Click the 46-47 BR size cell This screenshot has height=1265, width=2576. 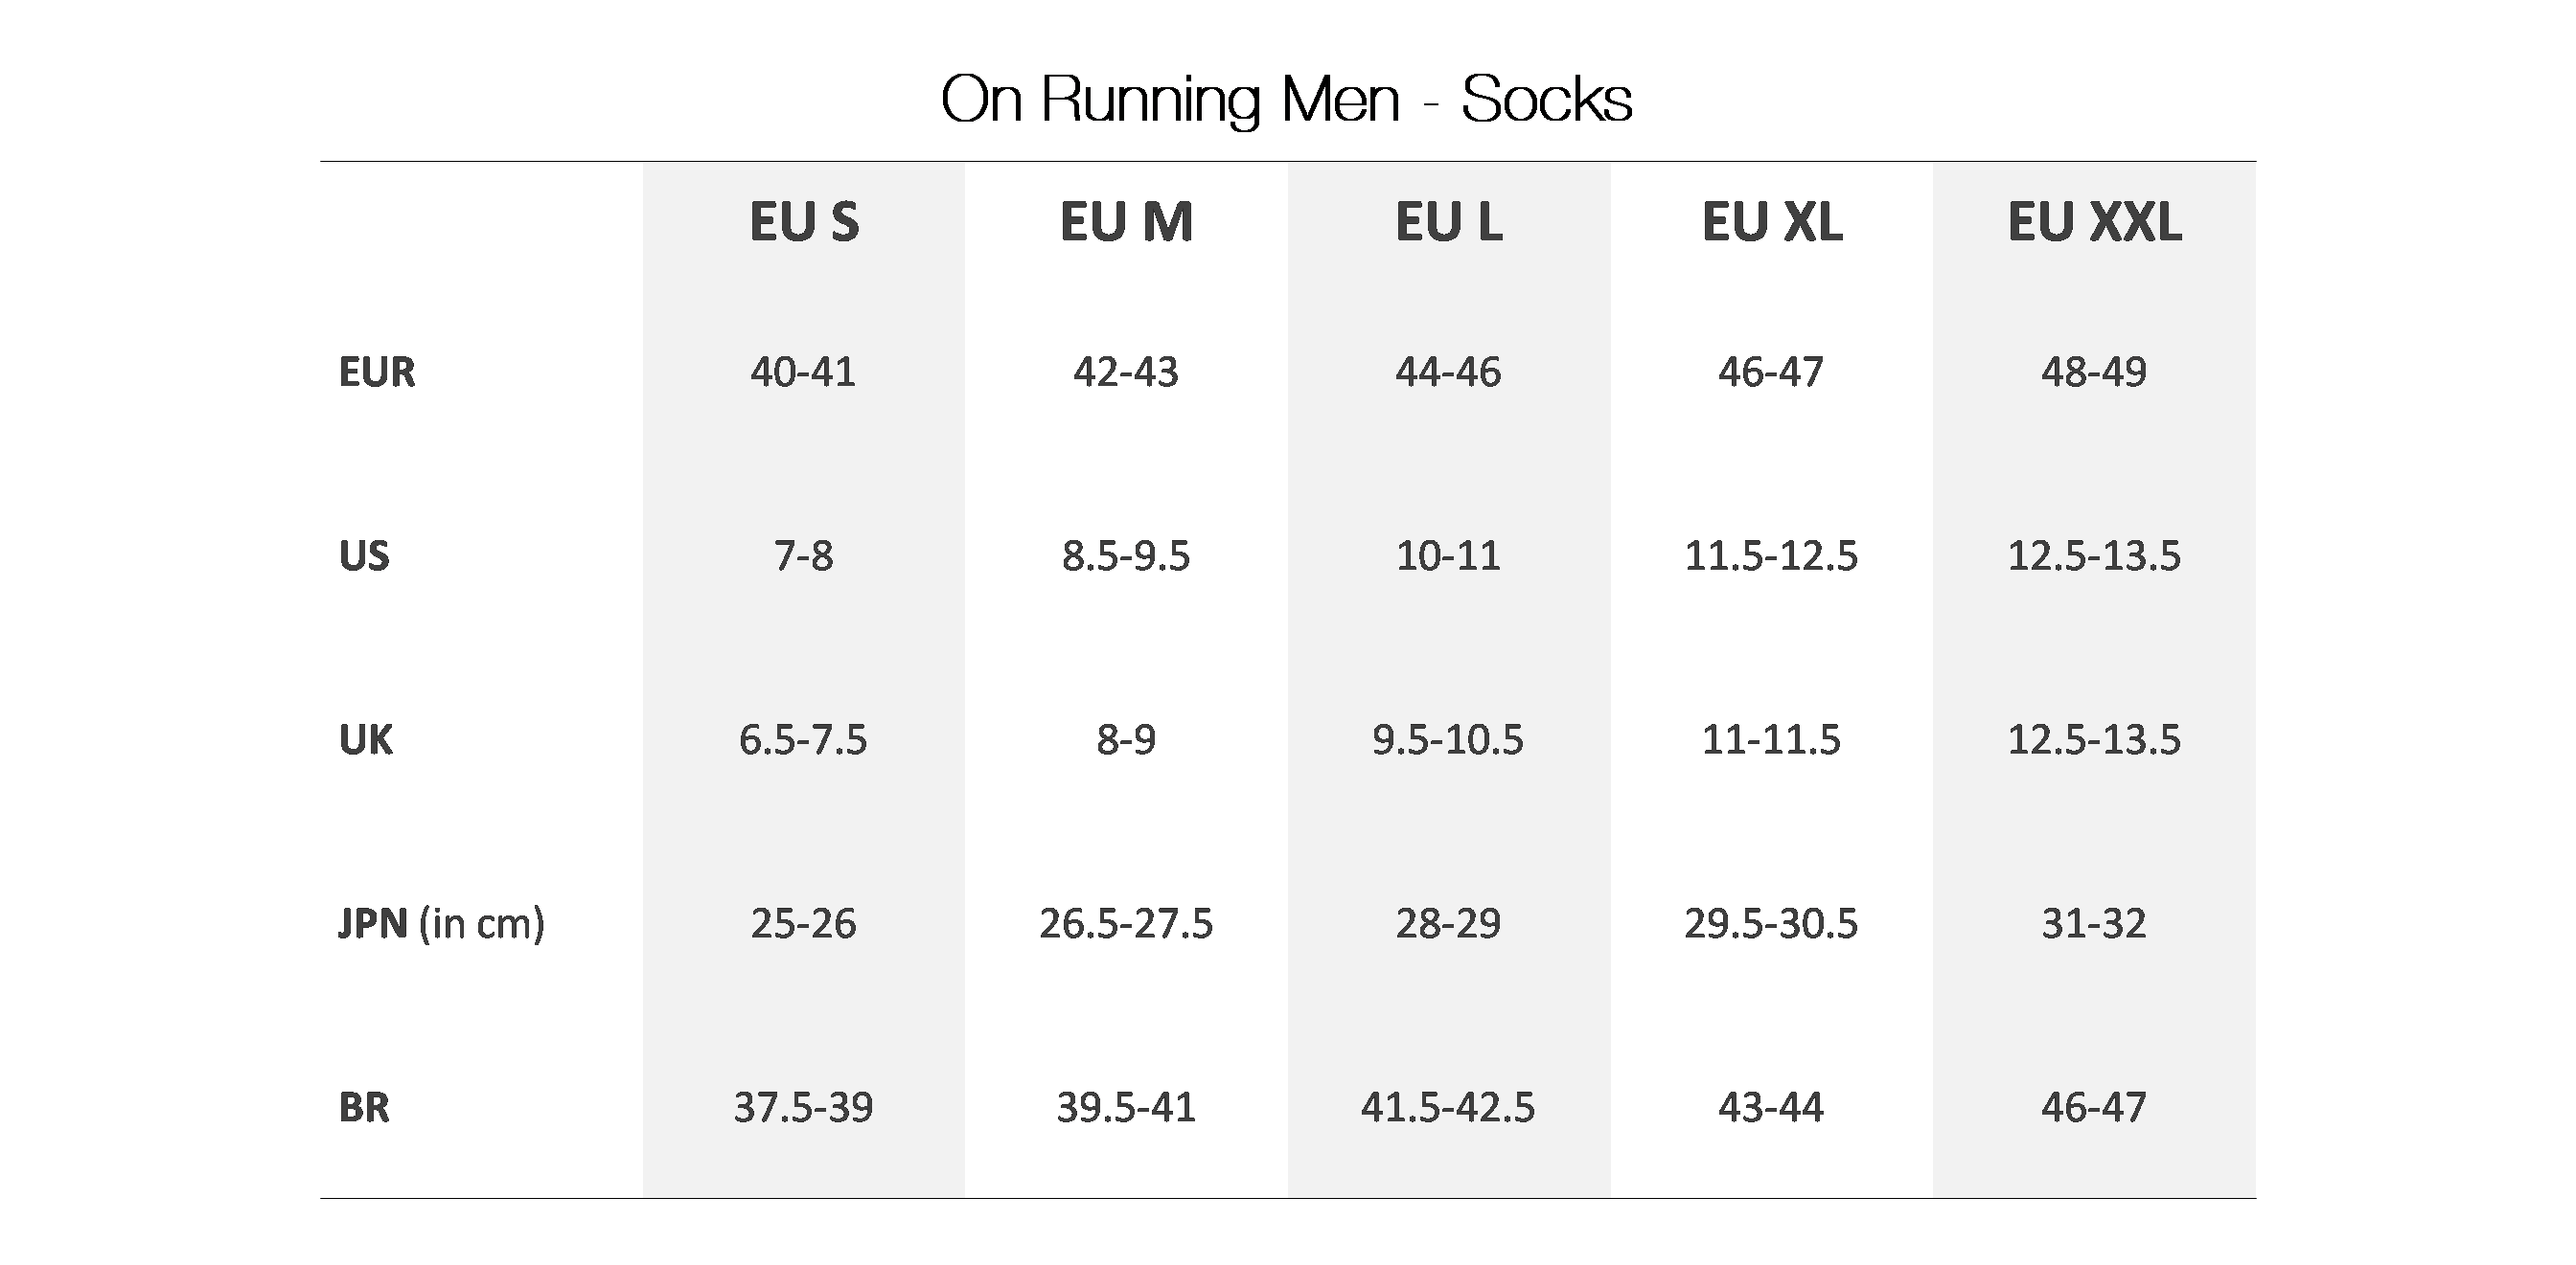click(2094, 1107)
